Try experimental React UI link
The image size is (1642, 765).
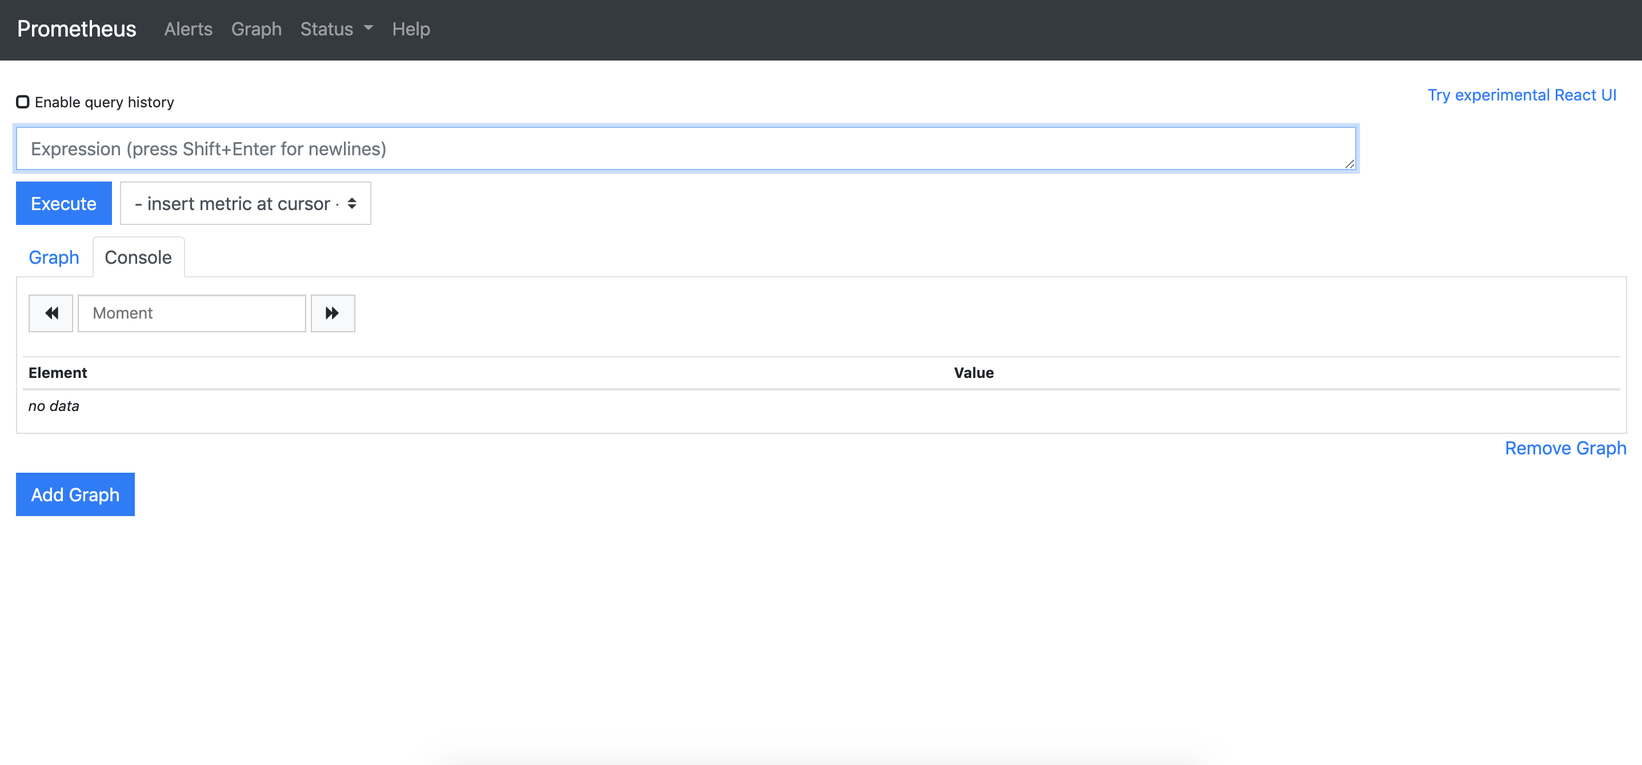pyautogui.click(x=1521, y=95)
